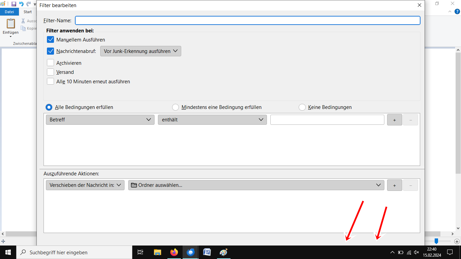This screenshot has height=259, width=461.
Task: Switch to Paint via the taskbar icon
Action: (223, 252)
